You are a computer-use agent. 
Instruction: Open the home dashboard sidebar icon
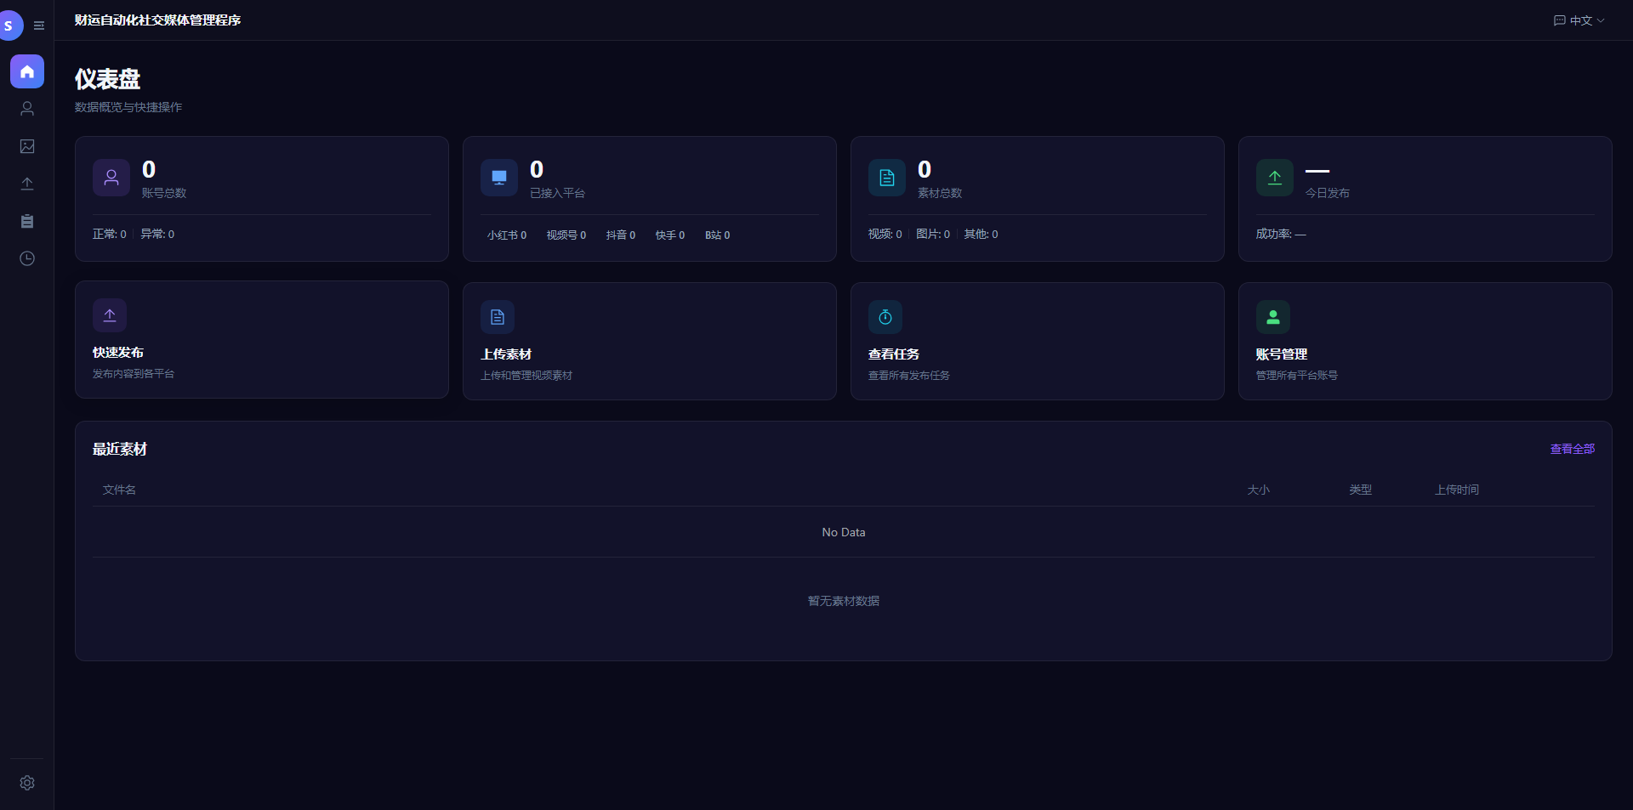pyautogui.click(x=27, y=71)
